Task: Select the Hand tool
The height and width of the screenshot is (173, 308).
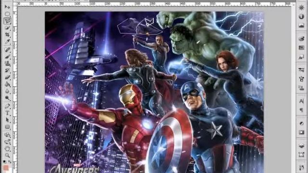Action: pos(7,148)
